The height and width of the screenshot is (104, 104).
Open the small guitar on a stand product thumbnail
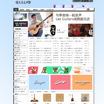(34, 98)
